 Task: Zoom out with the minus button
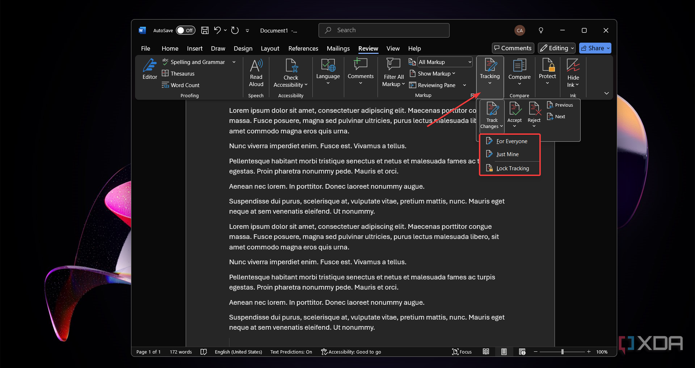pos(535,352)
